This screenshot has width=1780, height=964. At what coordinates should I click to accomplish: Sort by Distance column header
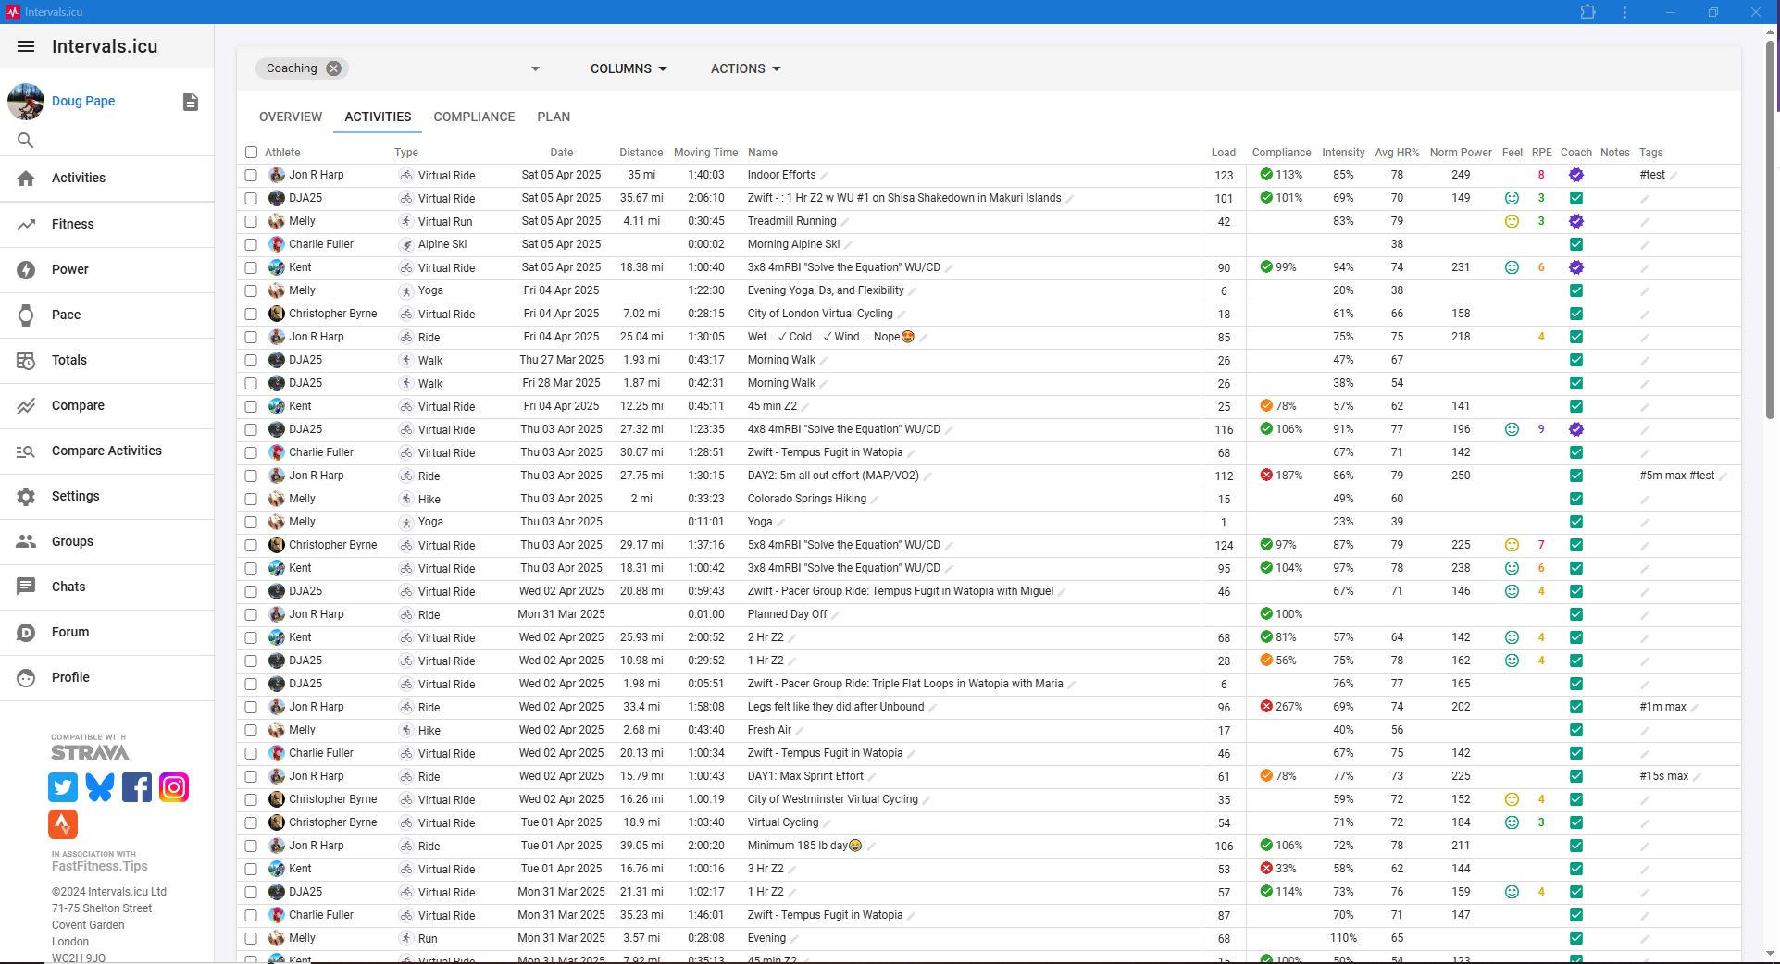point(641,153)
